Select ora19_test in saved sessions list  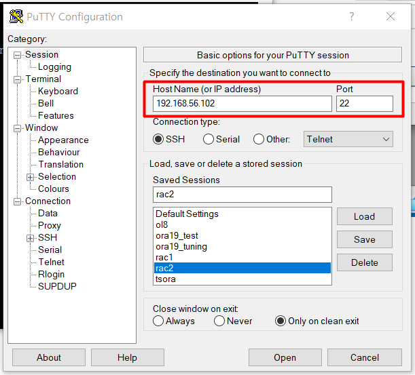coord(242,235)
